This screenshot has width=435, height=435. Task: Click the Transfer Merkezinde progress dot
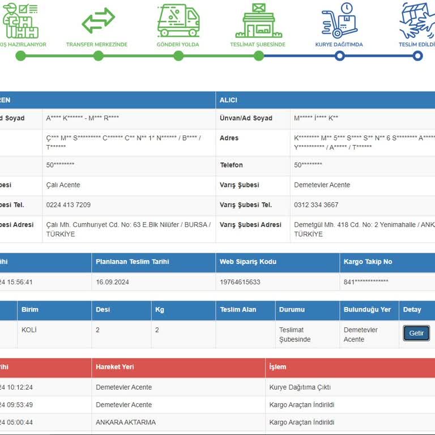click(98, 56)
